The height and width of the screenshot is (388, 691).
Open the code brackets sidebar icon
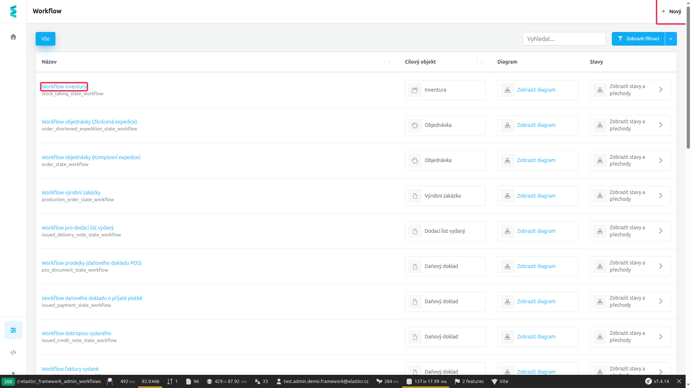13,352
